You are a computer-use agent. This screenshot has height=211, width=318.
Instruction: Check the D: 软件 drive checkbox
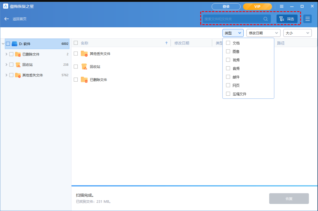pyautogui.click(x=8, y=44)
